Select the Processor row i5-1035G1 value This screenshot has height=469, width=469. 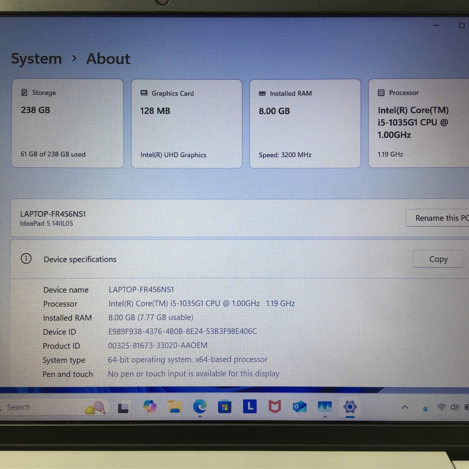click(x=202, y=303)
